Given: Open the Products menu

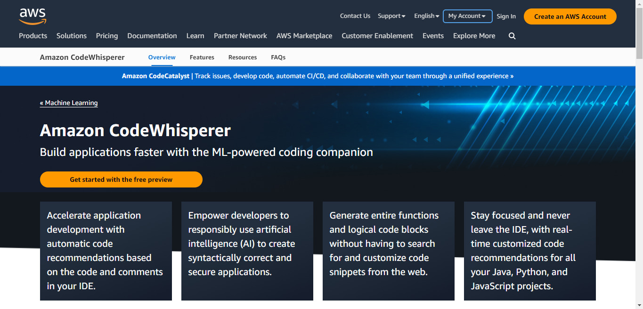Looking at the screenshot, I should tap(33, 36).
